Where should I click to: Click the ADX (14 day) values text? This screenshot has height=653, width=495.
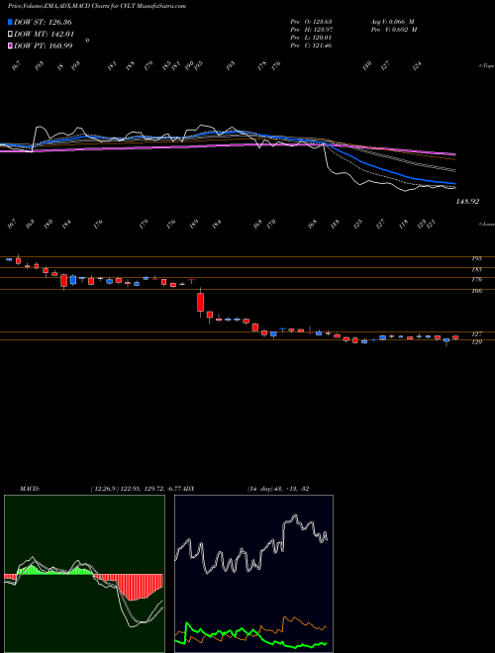pos(278,488)
